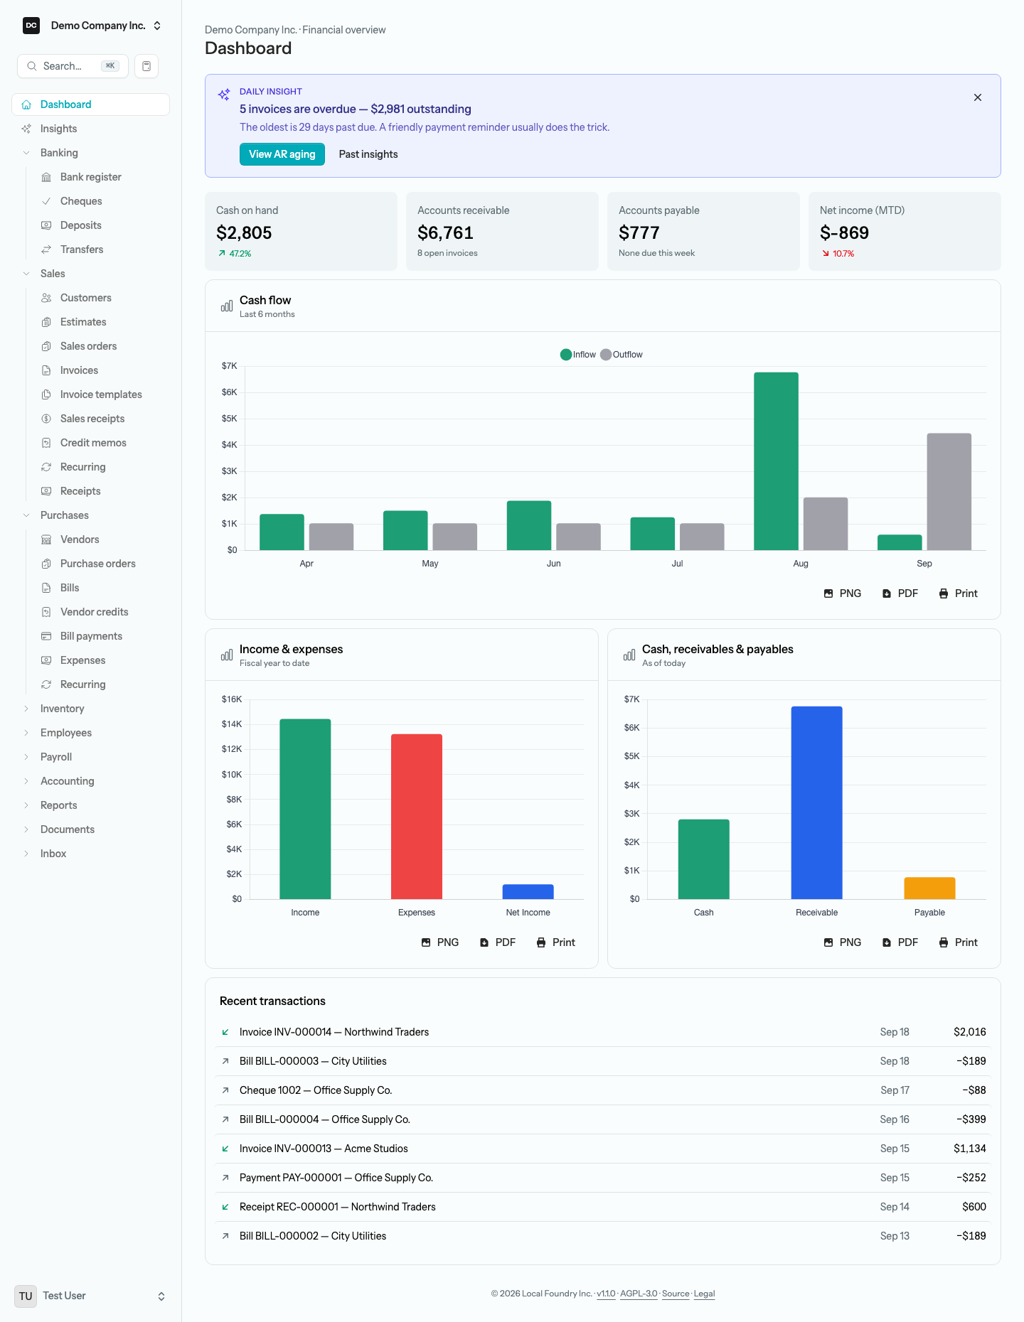Toggle the Inflow legend series
The width and height of the screenshot is (1024, 1322).
pyautogui.click(x=578, y=355)
